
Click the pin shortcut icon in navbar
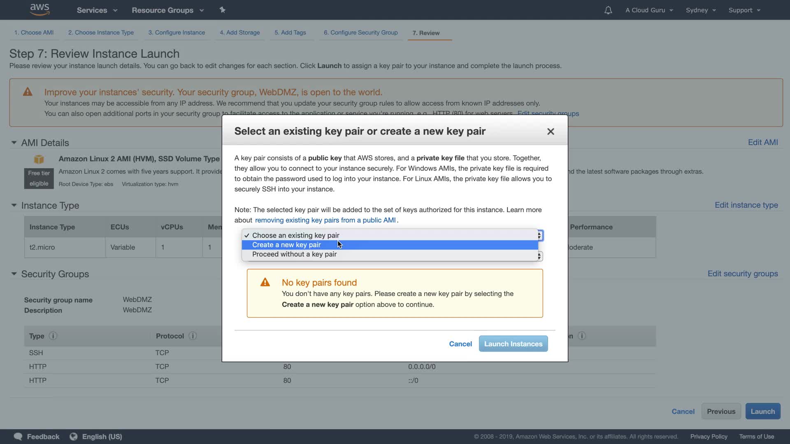(x=223, y=10)
